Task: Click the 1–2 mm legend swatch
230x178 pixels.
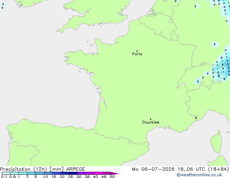Action: [x=23, y=173]
